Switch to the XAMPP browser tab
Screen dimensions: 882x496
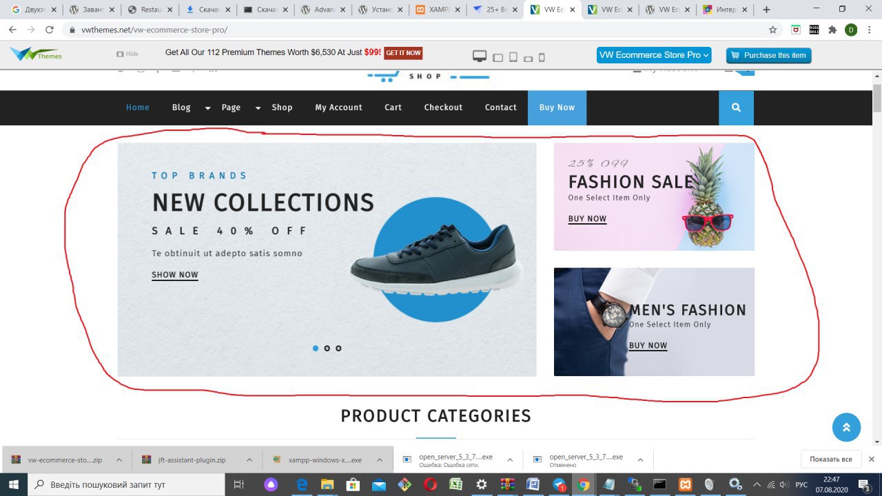(437, 10)
